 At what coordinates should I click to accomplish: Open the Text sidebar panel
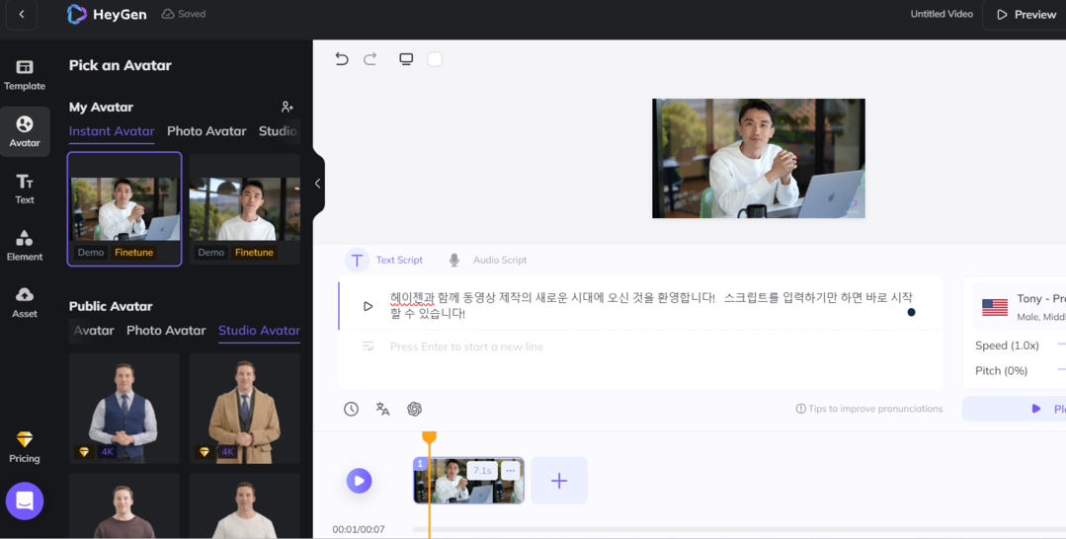[25, 189]
